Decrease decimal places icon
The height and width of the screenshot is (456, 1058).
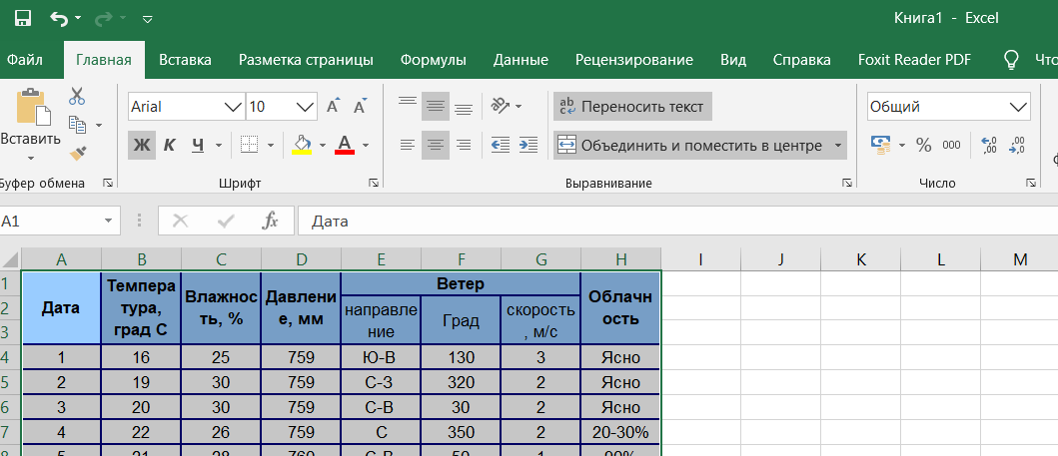click(1017, 145)
